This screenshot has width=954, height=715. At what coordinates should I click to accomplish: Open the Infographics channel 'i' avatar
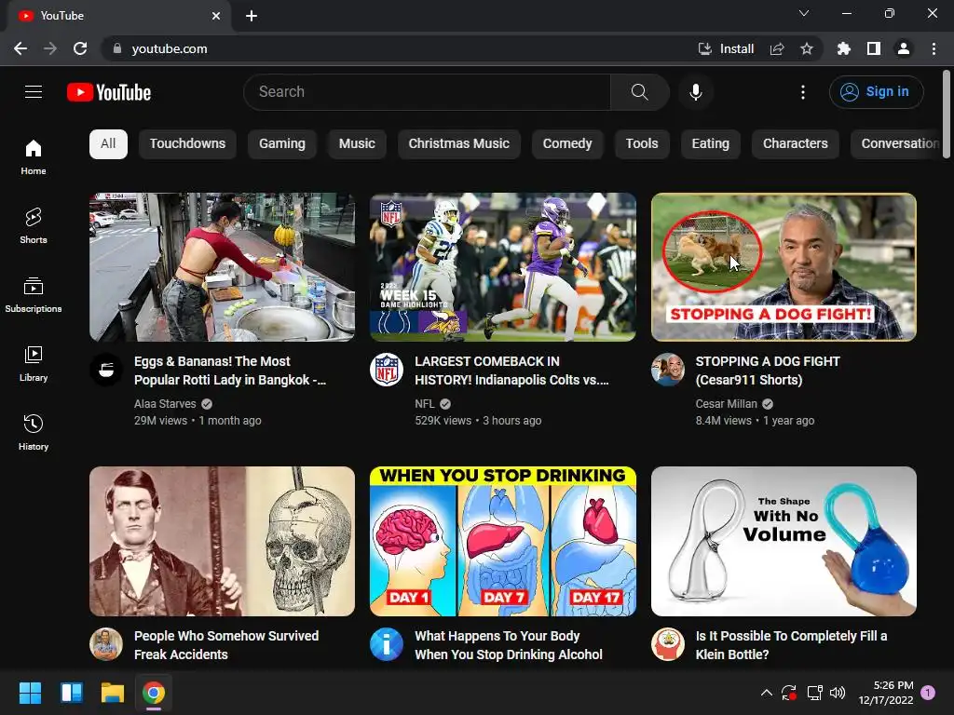tap(387, 644)
